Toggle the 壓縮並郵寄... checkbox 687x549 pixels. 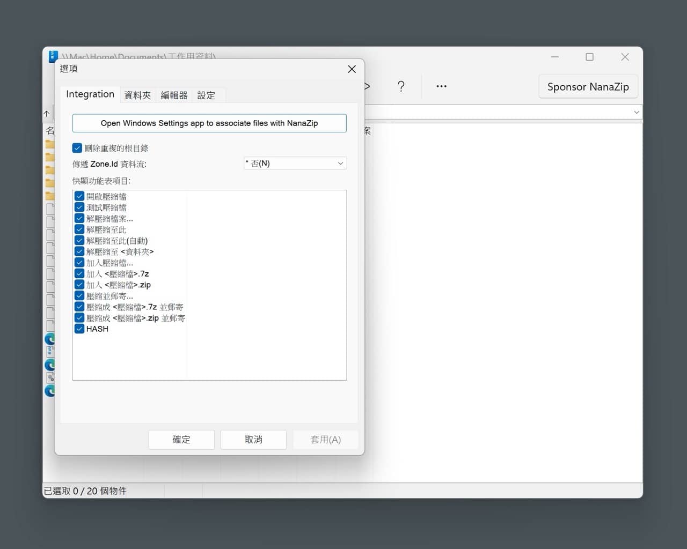point(79,296)
